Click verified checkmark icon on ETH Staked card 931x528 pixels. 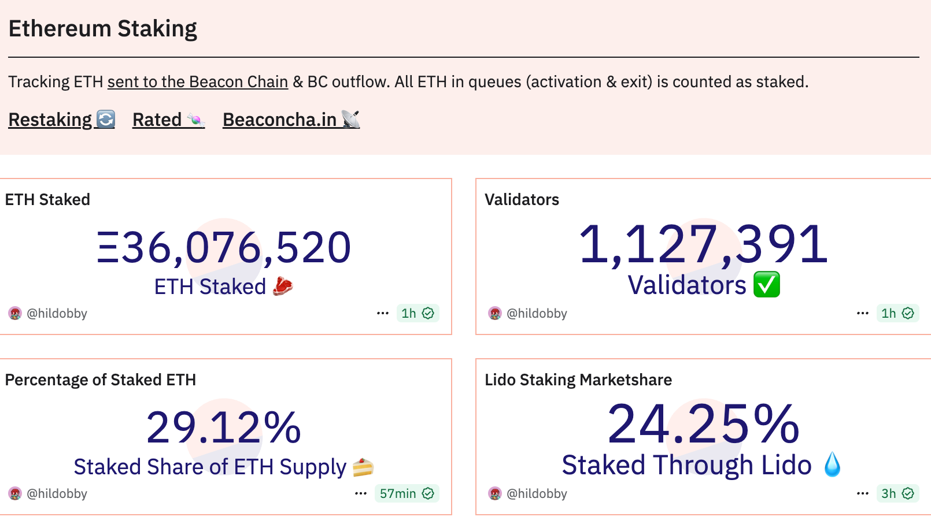click(x=428, y=313)
